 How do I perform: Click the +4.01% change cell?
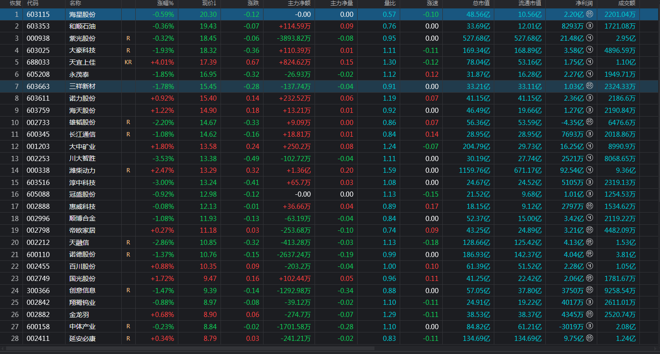tap(162, 62)
